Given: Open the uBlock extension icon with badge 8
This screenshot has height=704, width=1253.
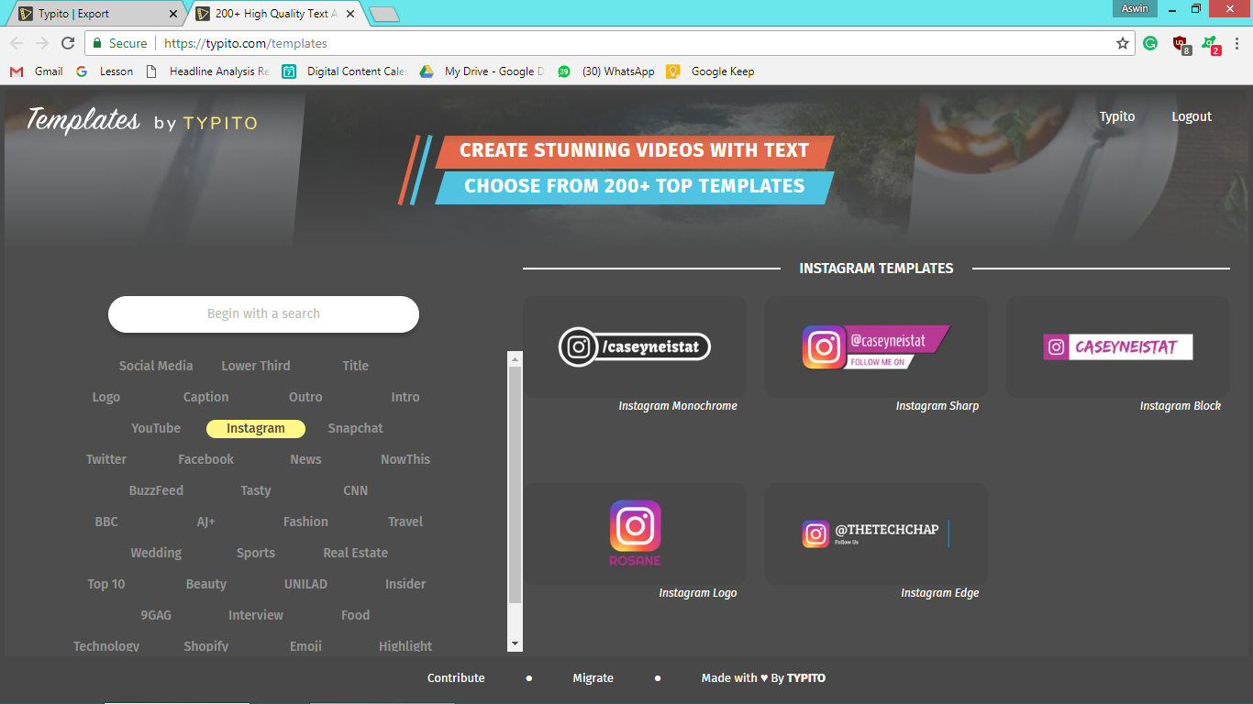Looking at the screenshot, I should click(x=1181, y=44).
